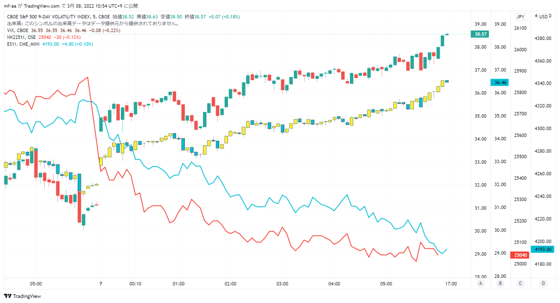
Task: Click the 出来高 volume data notice line
Action: click(x=93, y=23)
